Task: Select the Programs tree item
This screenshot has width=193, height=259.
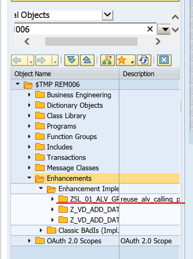Action: pos(62,126)
